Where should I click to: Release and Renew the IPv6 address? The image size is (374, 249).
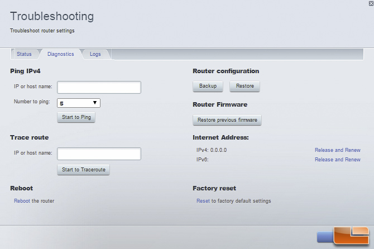[x=338, y=160]
